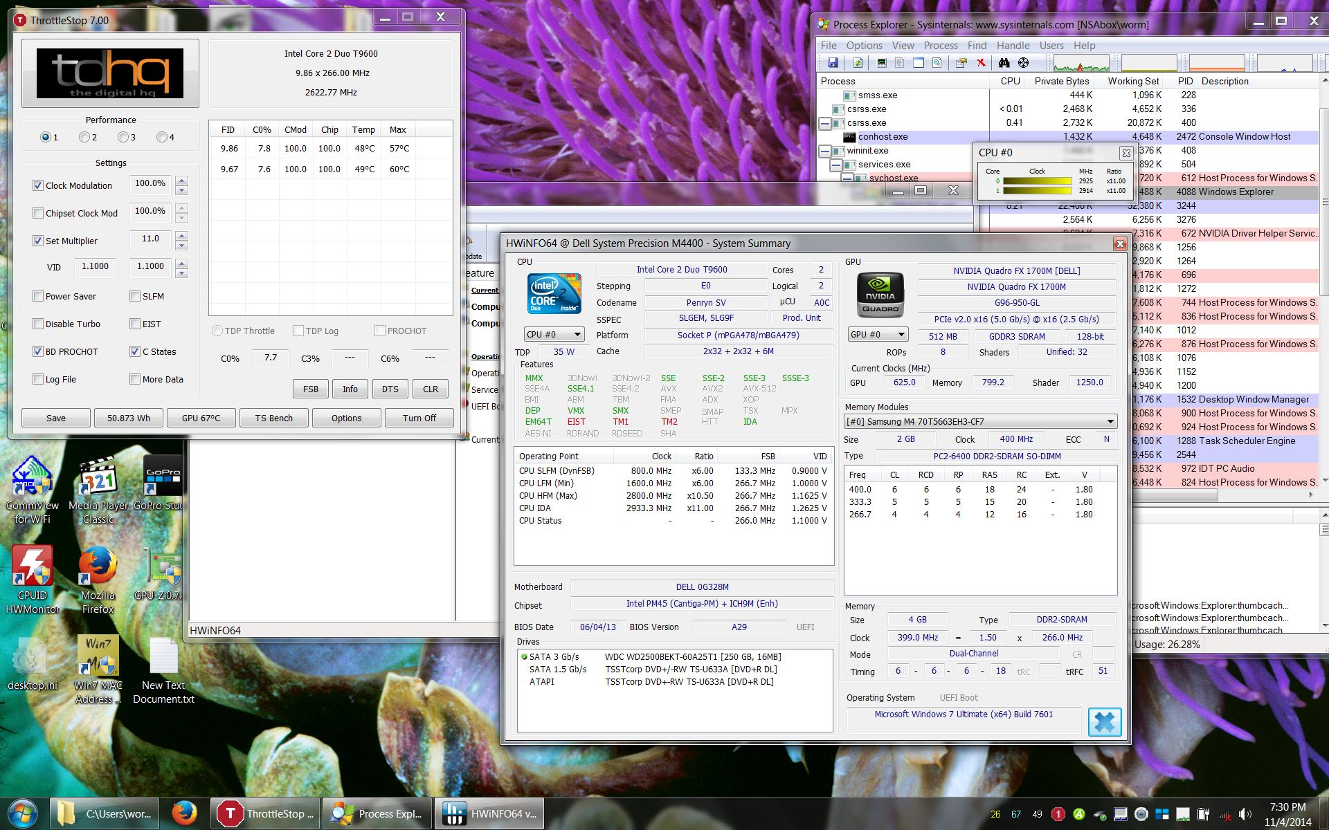Open the New Text Document.txt file icon
This screenshot has width=1329, height=830.
click(x=163, y=671)
